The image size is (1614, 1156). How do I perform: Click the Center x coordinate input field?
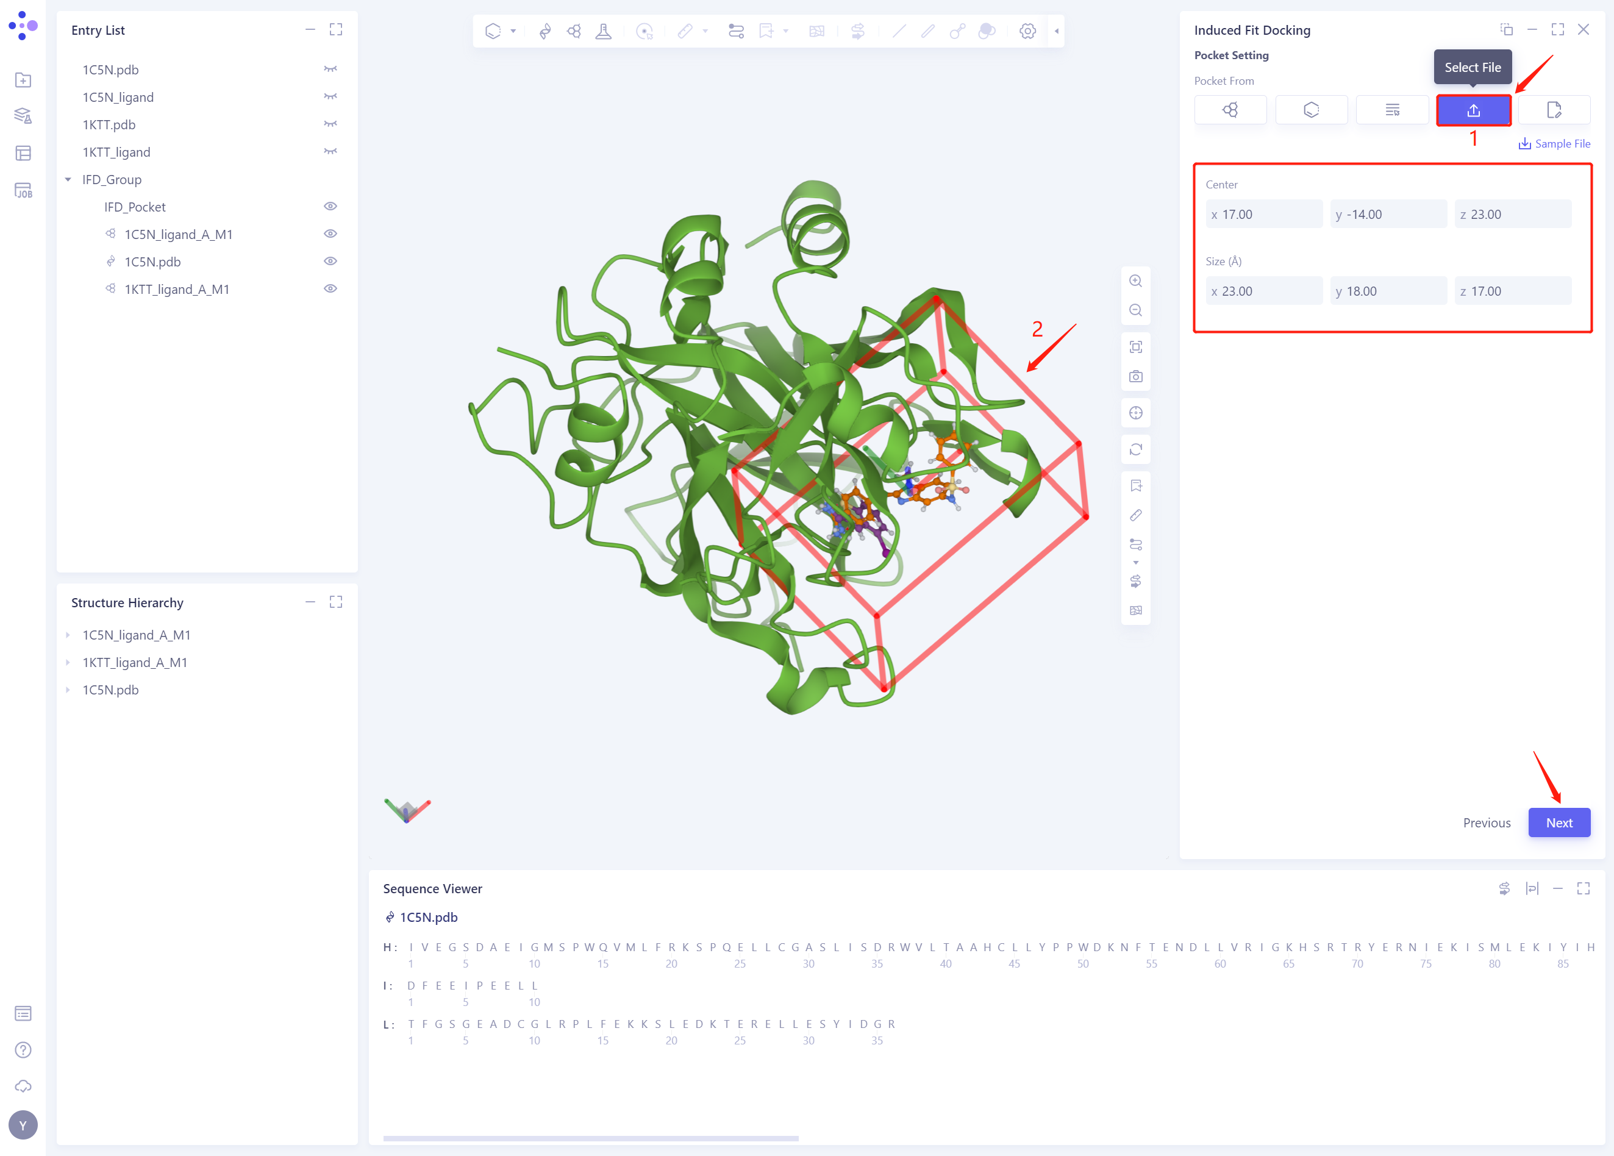pyautogui.click(x=1264, y=213)
